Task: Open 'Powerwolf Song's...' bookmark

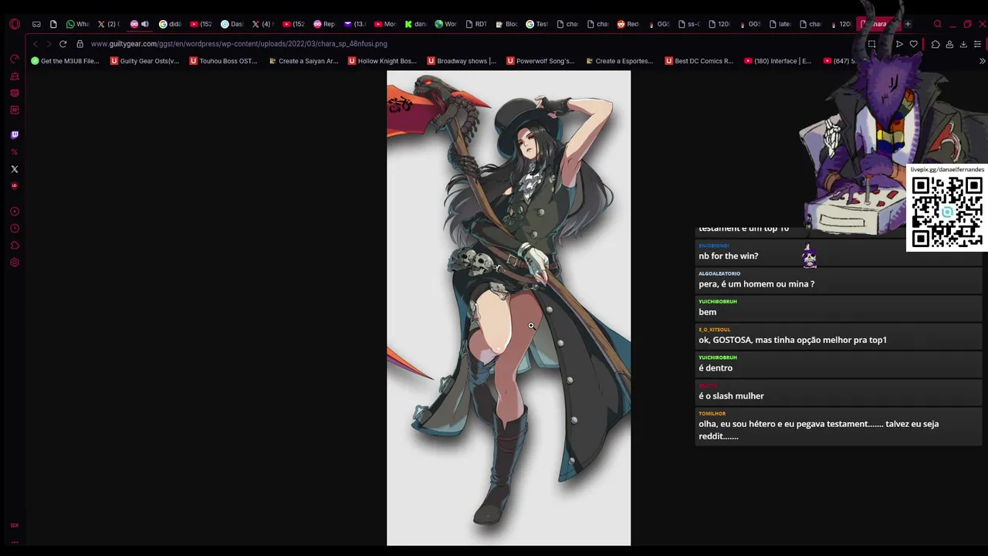Action: 541,61
